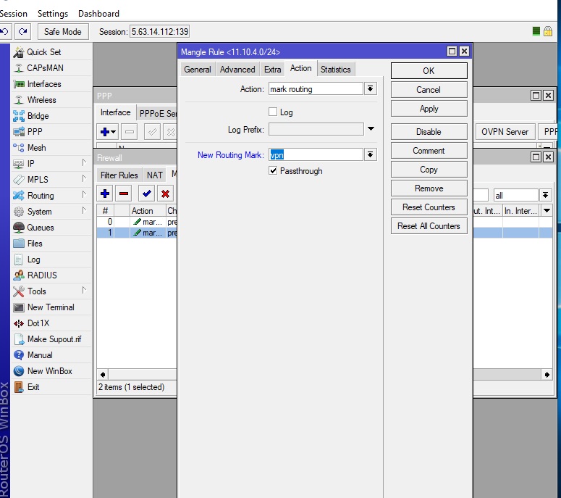Image resolution: width=561 pixels, height=498 pixels.
Task: Click the Cancel button
Action: click(429, 90)
